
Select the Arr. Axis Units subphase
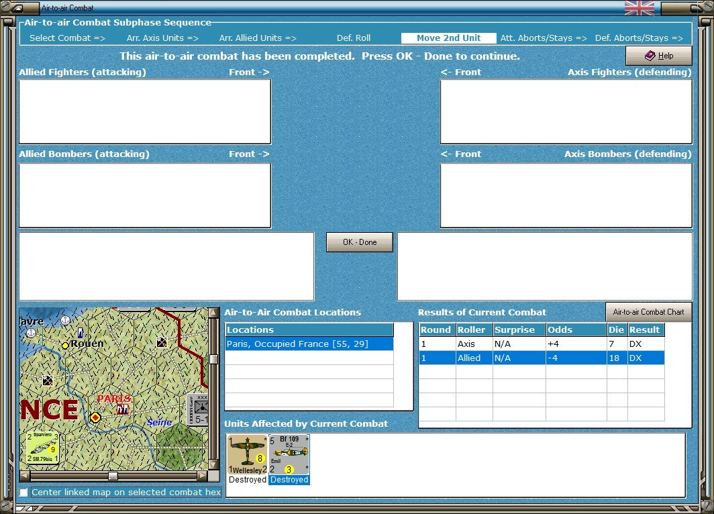click(x=162, y=38)
